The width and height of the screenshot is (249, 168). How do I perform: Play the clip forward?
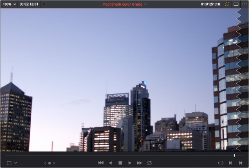pyautogui.click(x=130, y=163)
